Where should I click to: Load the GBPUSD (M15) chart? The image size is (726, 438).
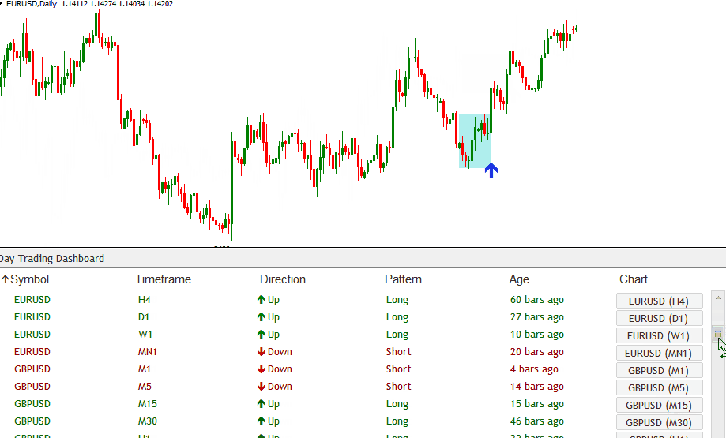pos(659,405)
